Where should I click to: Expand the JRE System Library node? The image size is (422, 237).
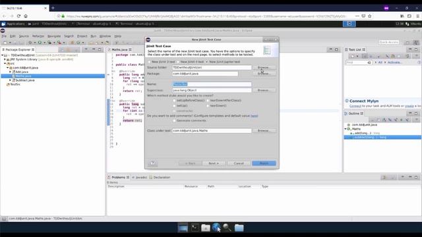5,59
